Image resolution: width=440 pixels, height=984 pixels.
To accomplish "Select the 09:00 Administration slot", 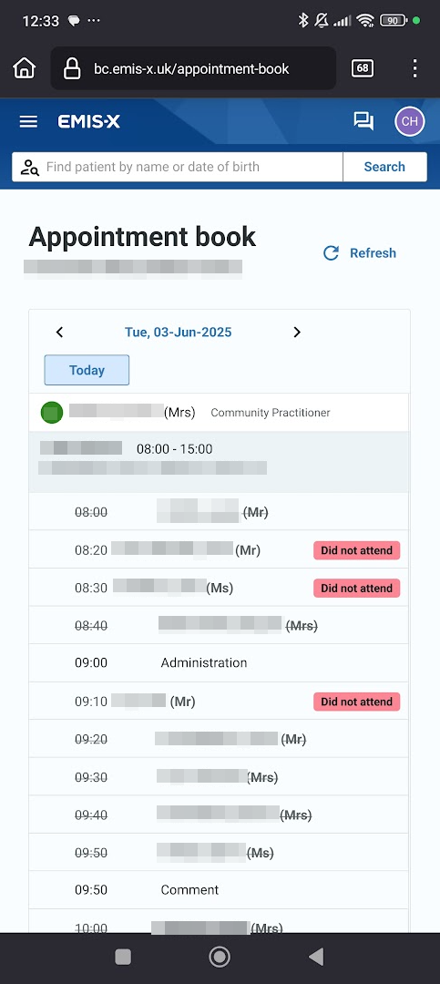I will click(x=219, y=662).
